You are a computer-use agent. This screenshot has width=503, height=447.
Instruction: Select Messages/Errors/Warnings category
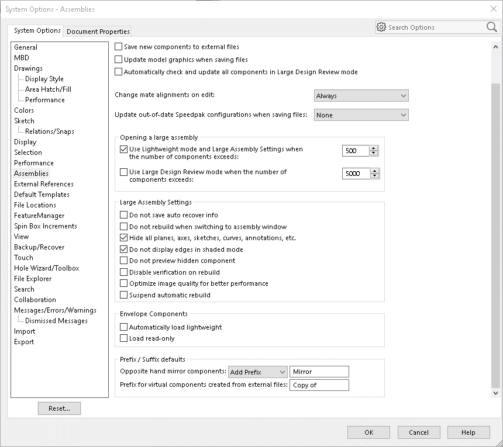click(x=55, y=310)
